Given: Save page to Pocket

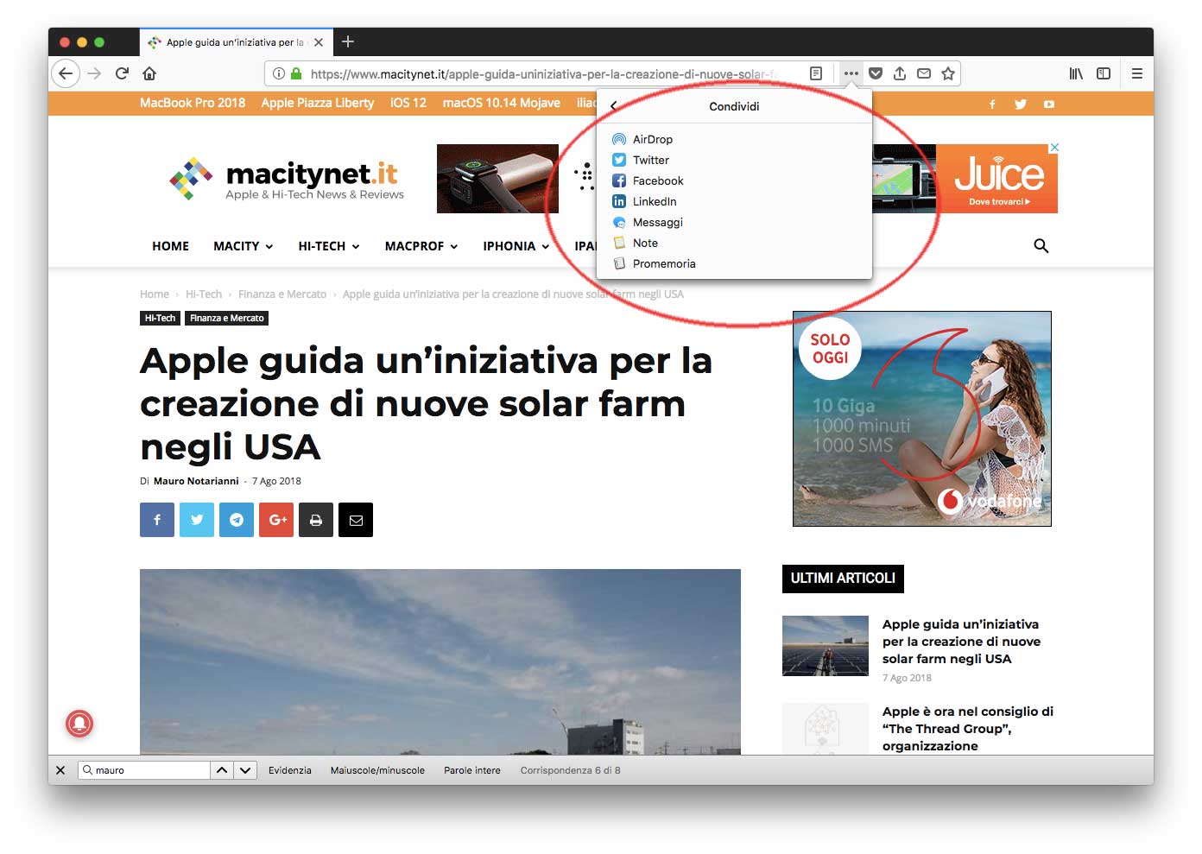Looking at the screenshot, I should (876, 73).
